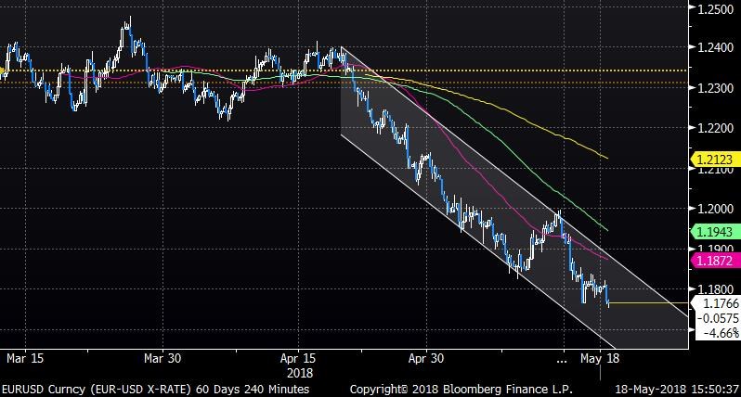Click the 1.2500 price axis label
The image size is (741, 397).
tap(716, 9)
